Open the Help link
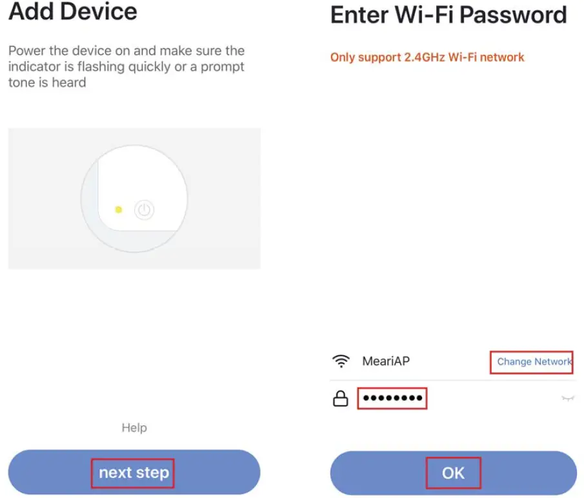The image size is (584, 498). tap(134, 428)
